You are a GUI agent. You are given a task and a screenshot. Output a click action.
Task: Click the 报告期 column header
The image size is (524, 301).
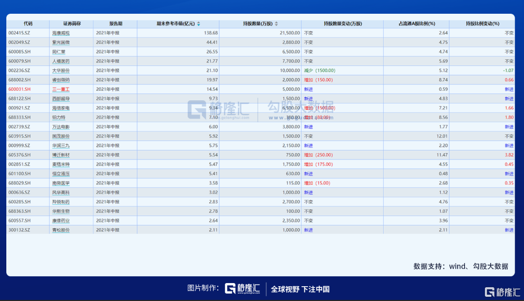115,24
